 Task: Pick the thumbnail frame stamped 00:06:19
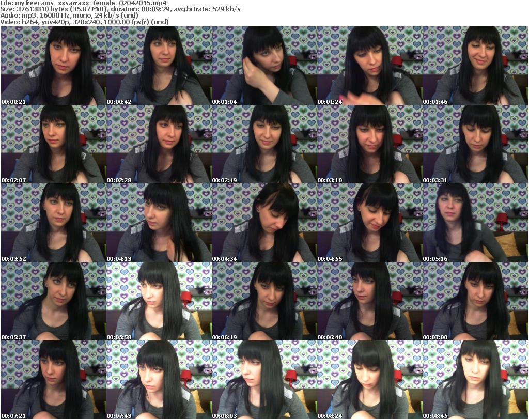pos(264,301)
